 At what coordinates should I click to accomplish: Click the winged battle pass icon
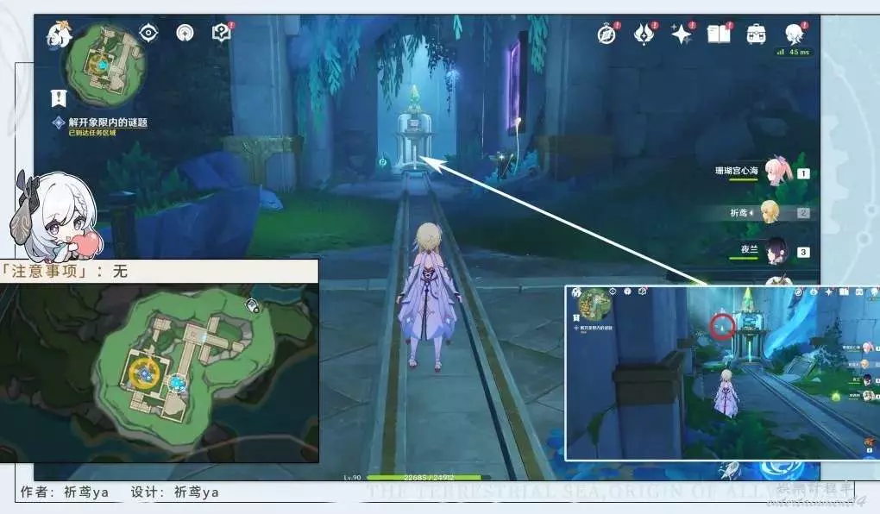pyautogui.click(x=644, y=34)
